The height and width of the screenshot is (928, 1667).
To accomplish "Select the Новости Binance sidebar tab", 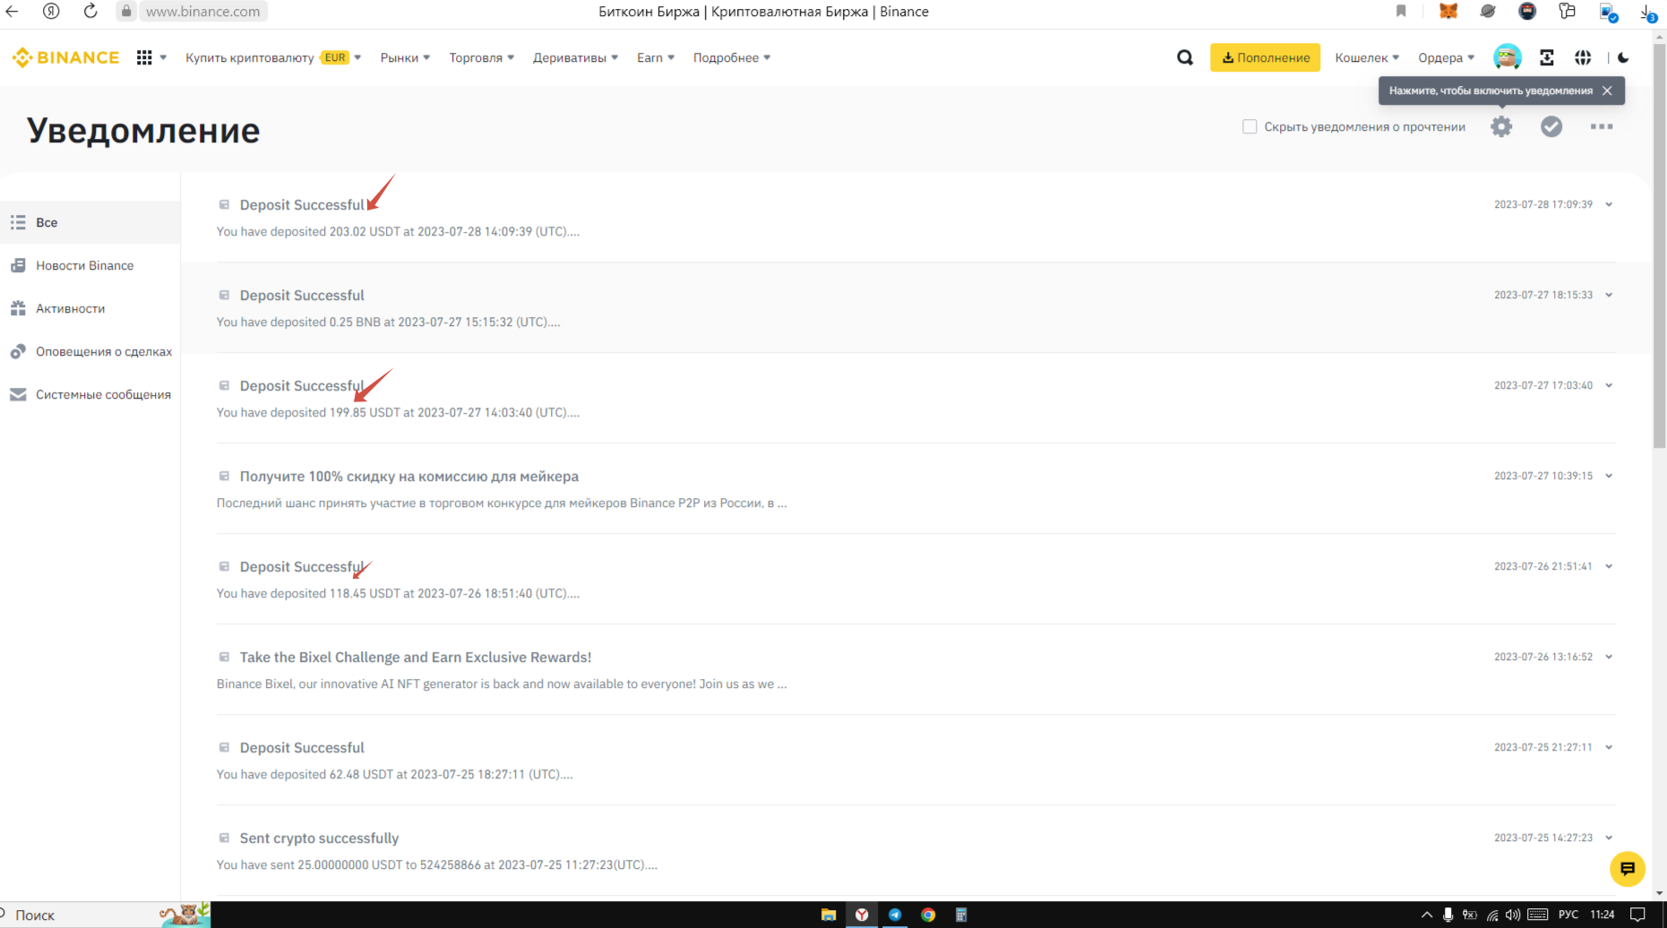I will coord(84,266).
